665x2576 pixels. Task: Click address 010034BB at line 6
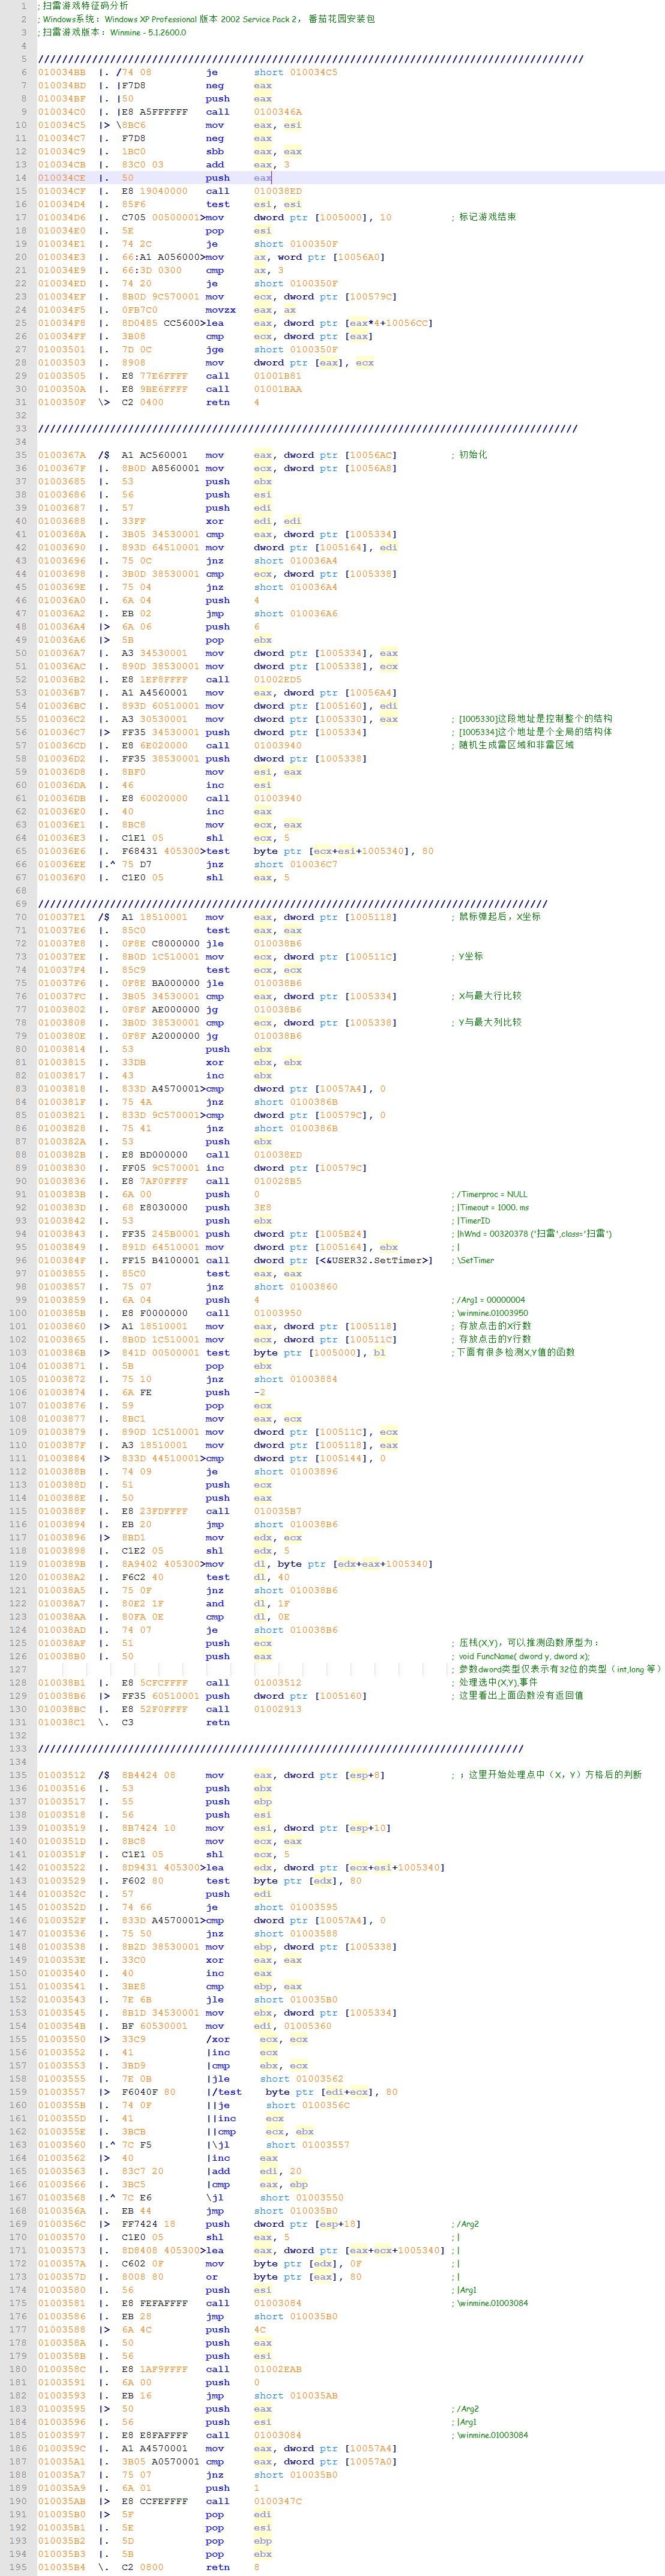coord(62,72)
